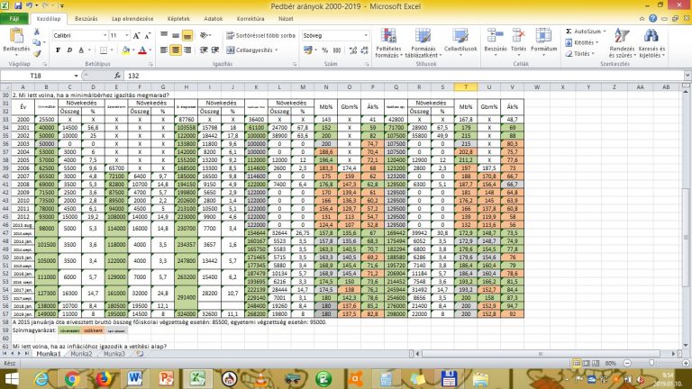
Task: Open Cellastílusok cell styles gallery
Action: [460, 41]
